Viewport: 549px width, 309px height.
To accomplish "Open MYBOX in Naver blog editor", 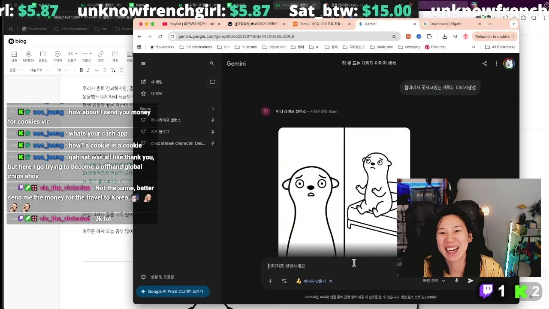I will tap(29, 56).
